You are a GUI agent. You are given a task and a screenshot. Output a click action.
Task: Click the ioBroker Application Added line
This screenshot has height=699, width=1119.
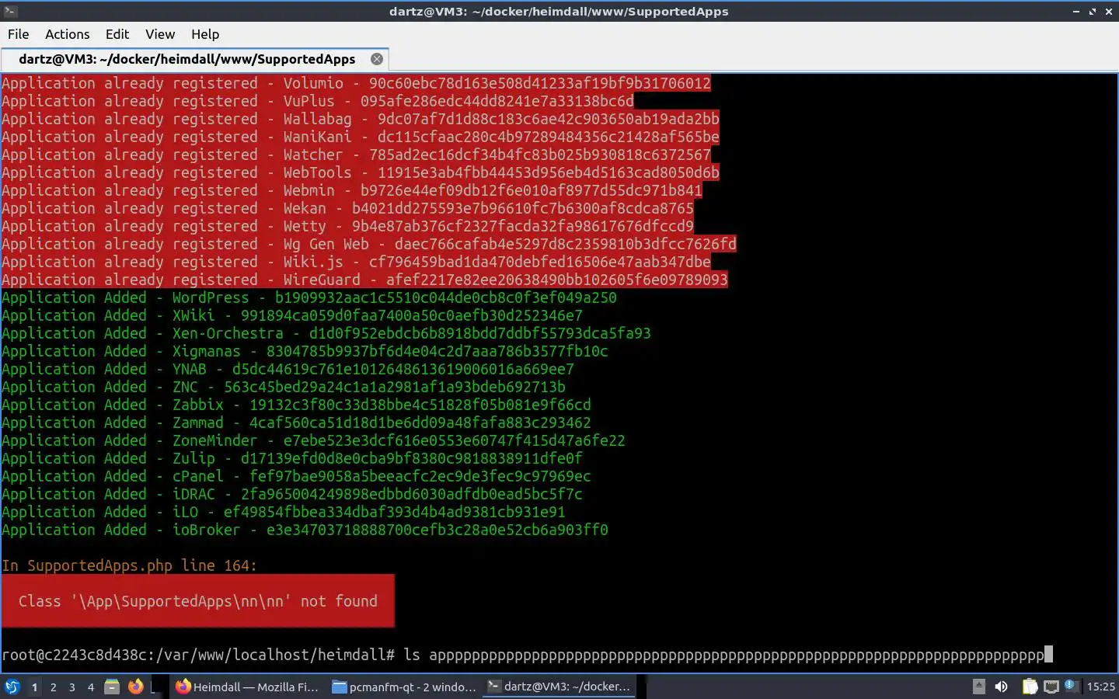305,530
